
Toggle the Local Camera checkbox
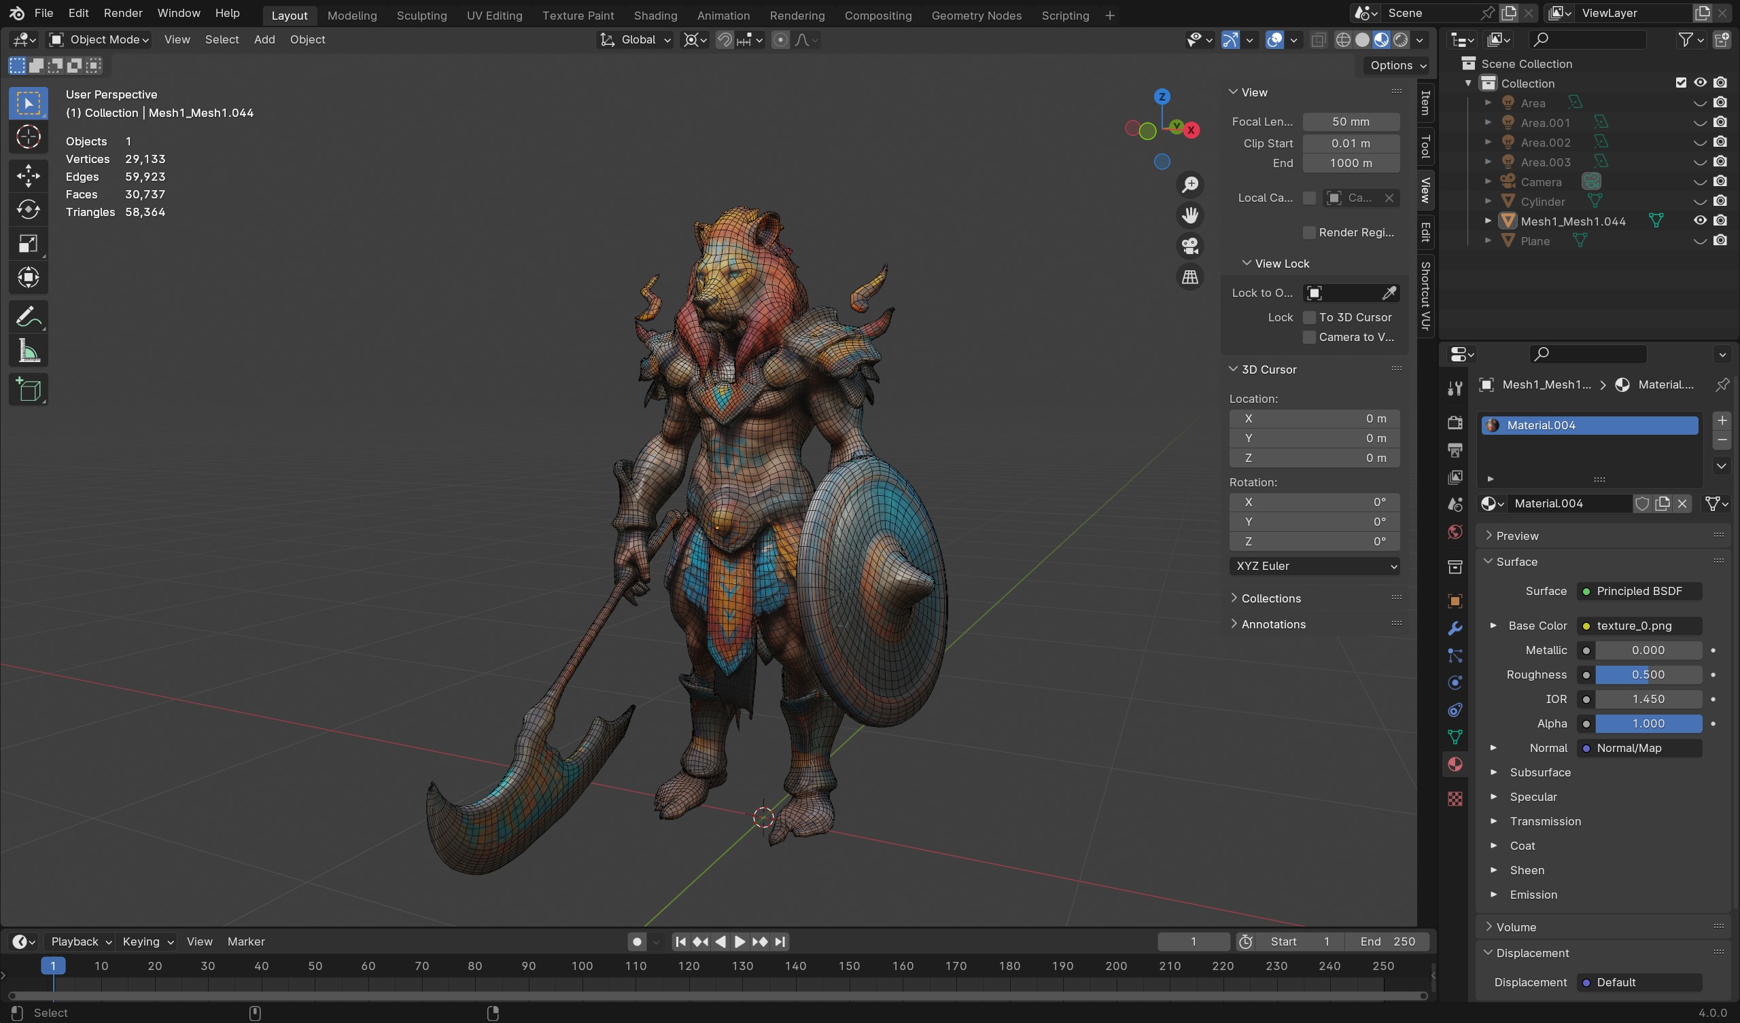pos(1308,198)
